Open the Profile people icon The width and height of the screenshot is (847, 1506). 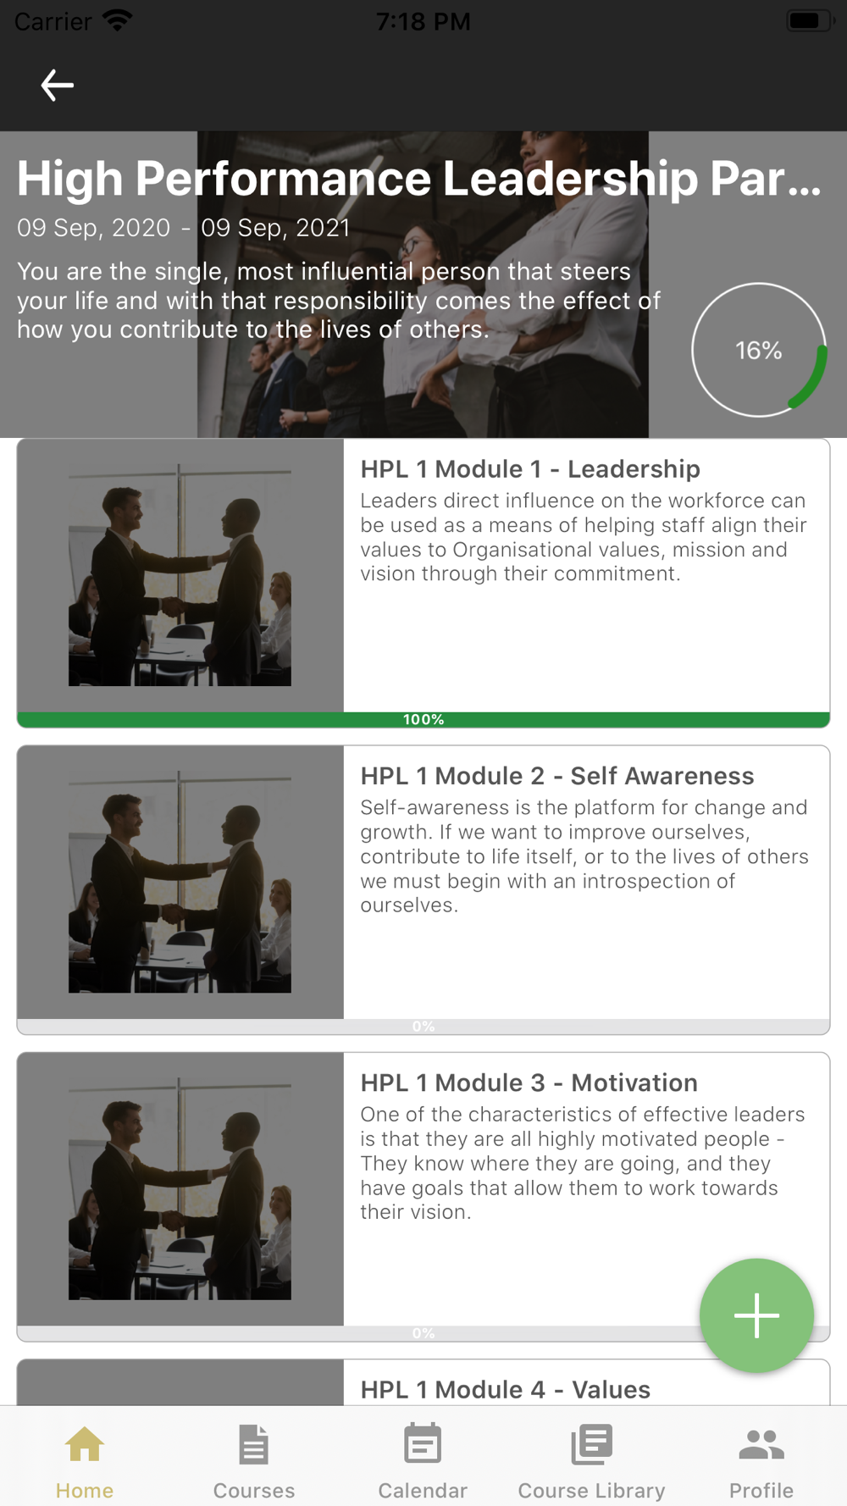tap(761, 1444)
